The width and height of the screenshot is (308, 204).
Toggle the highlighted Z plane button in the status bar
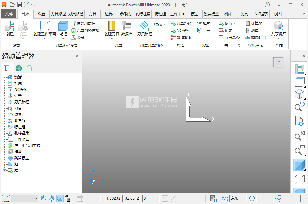tap(60, 198)
